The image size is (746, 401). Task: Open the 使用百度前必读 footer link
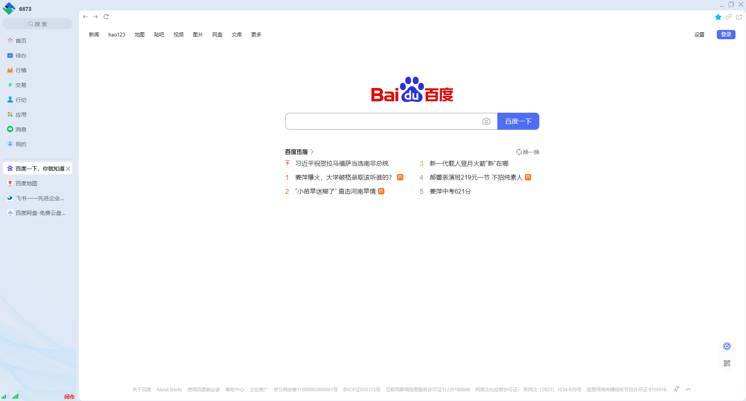coord(204,390)
